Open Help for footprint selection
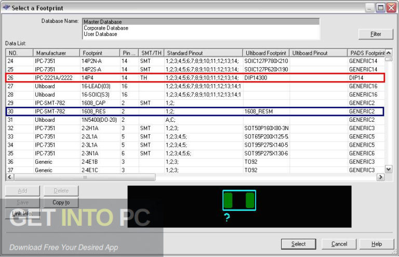Screen dimensions: 399x257 377,244
